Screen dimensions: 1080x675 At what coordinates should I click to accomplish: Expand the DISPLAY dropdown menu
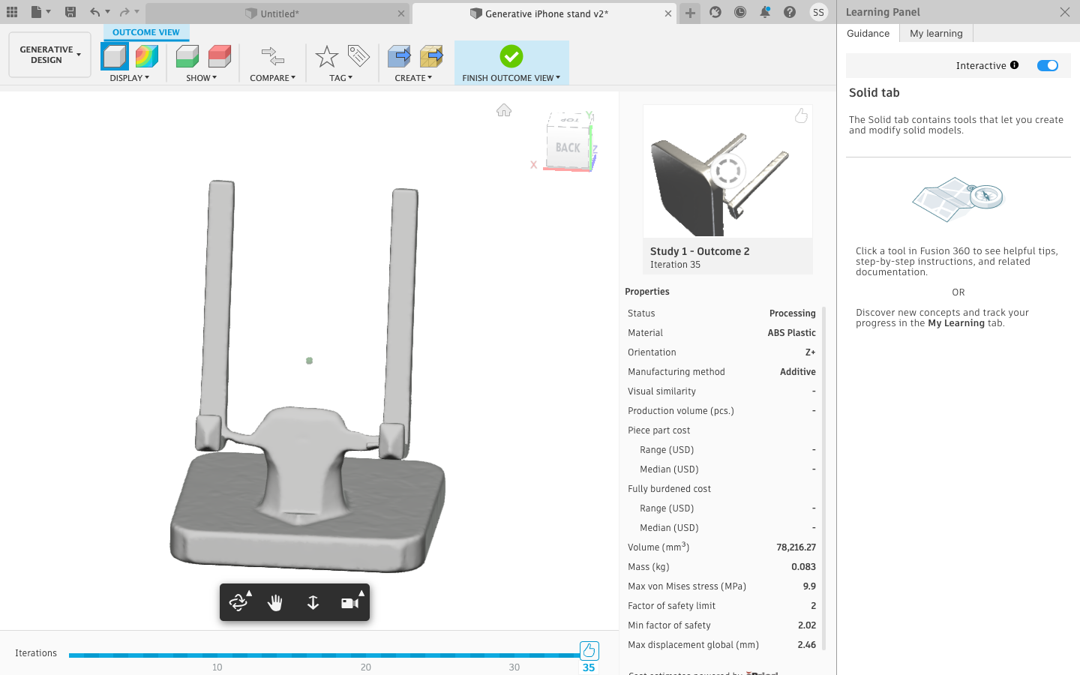(x=130, y=78)
